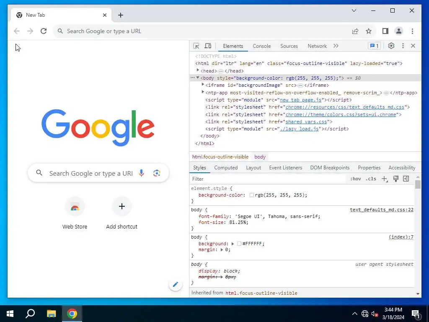Open the Sources tab
This screenshot has width=429, height=322.
click(x=289, y=46)
